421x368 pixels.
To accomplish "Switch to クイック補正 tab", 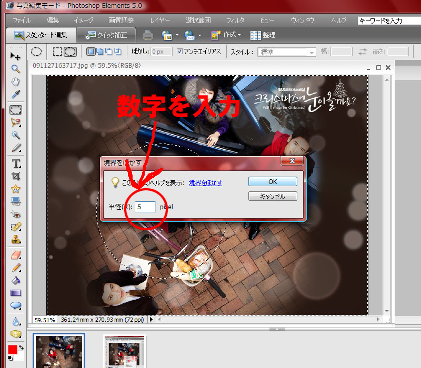I will click(x=106, y=35).
